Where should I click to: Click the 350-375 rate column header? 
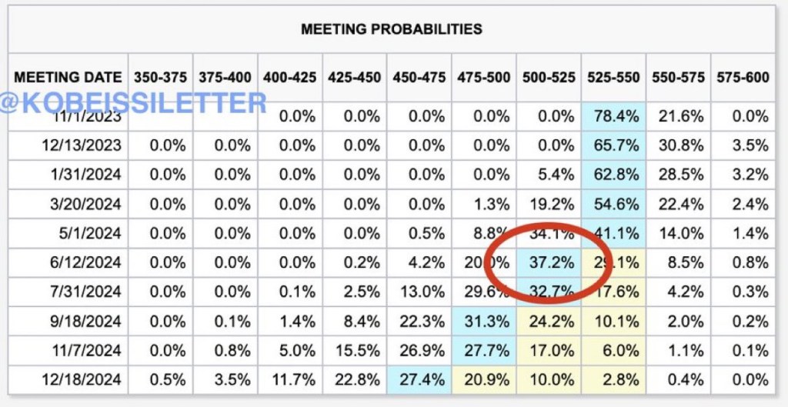tap(161, 77)
